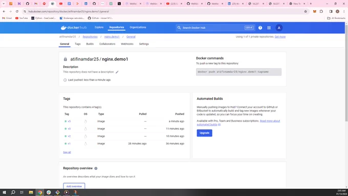Switch to the Builds tab

tap(90, 44)
